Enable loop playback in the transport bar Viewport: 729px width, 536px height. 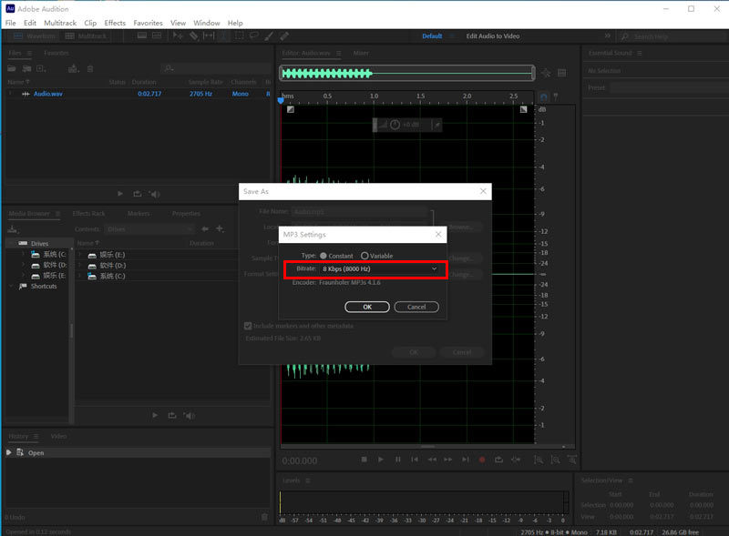click(499, 460)
